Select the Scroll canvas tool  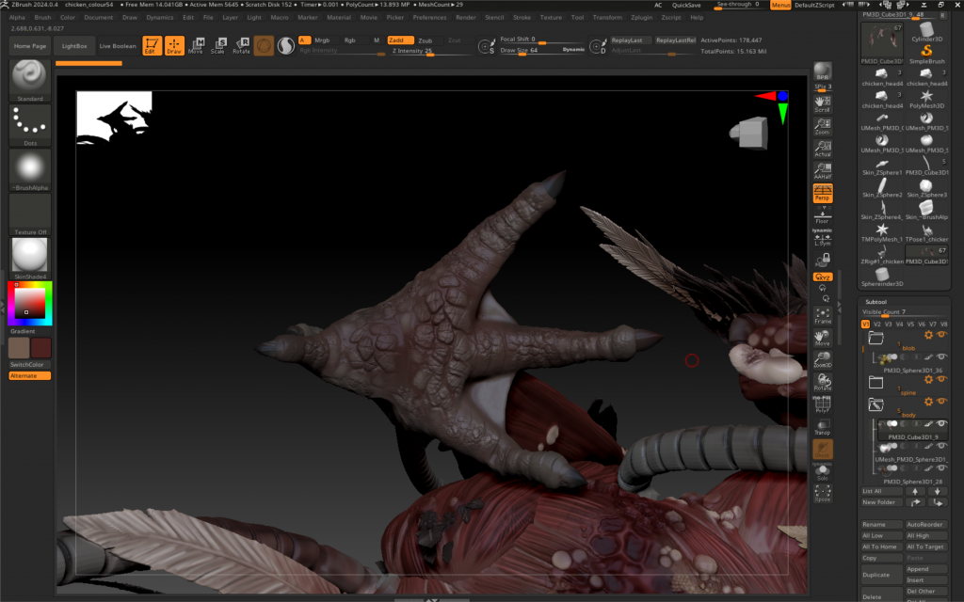coord(823,104)
